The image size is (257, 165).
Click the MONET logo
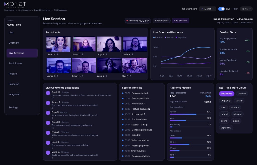[15, 5]
